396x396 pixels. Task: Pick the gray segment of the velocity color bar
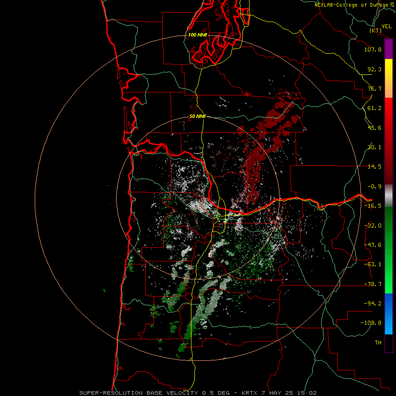(389, 196)
